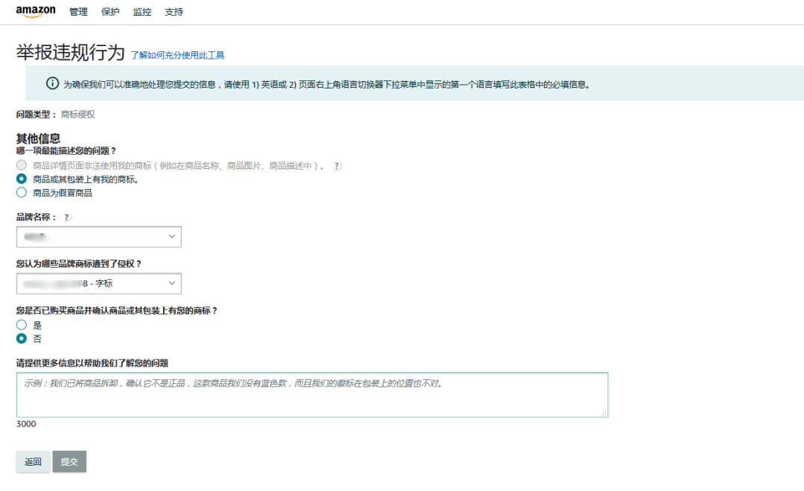Screen dimensions: 804x491
Task: Select 是 for purchase confirmation question
Action: click(x=21, y=324)
